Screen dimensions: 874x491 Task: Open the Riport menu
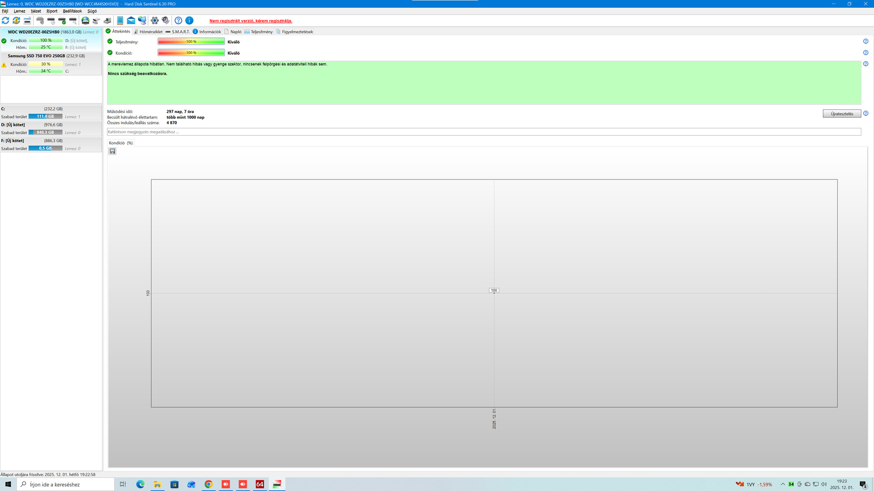click(x=52, y=11)
